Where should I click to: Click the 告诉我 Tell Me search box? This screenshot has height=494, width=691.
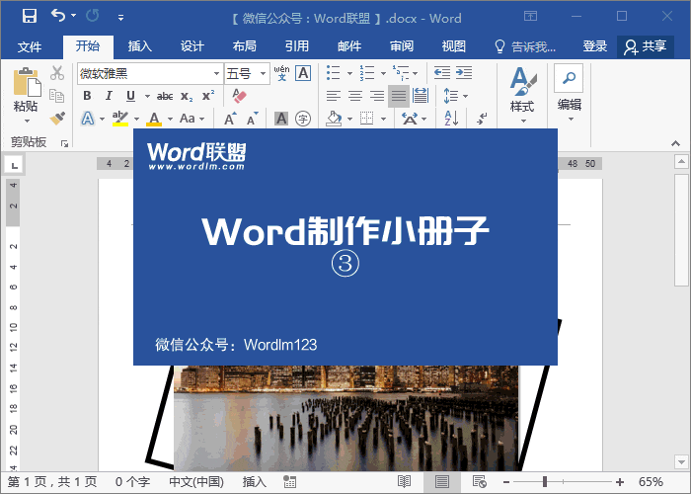click(x=525, y=46)
